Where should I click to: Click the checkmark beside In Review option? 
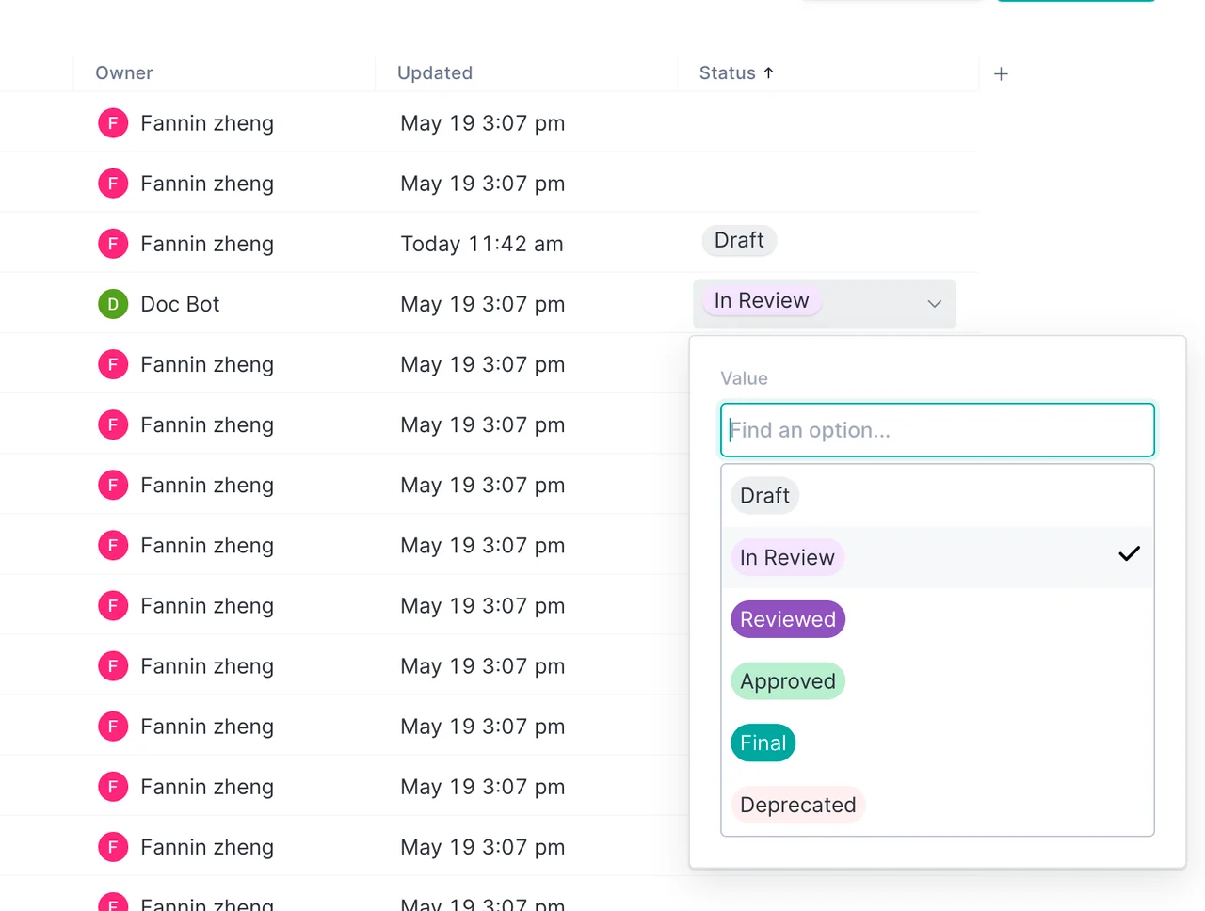point(1129,554)
